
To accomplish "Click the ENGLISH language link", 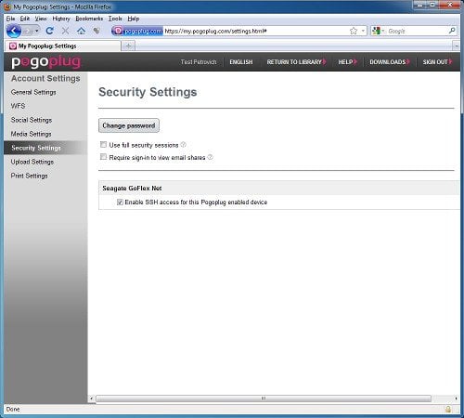I will tap(241, 62).
